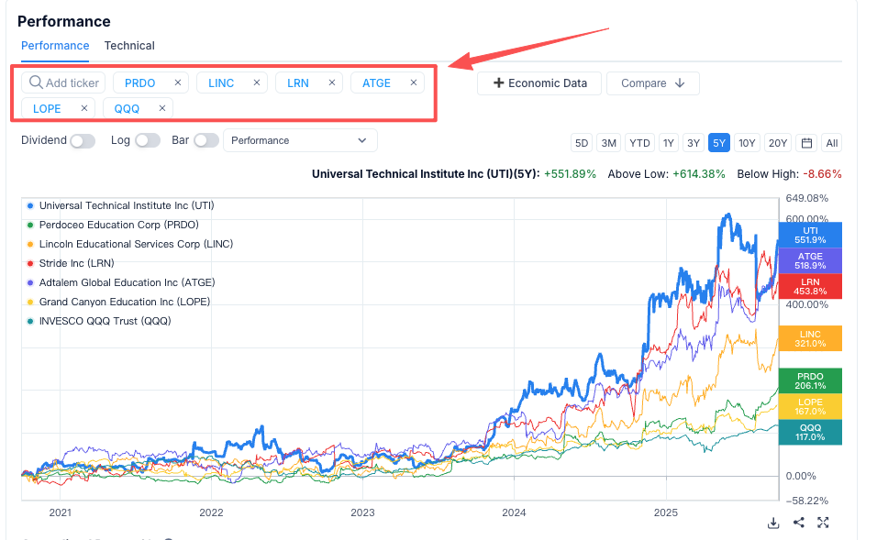Open the custom date range calendar
877x540 pixels.
806,142
